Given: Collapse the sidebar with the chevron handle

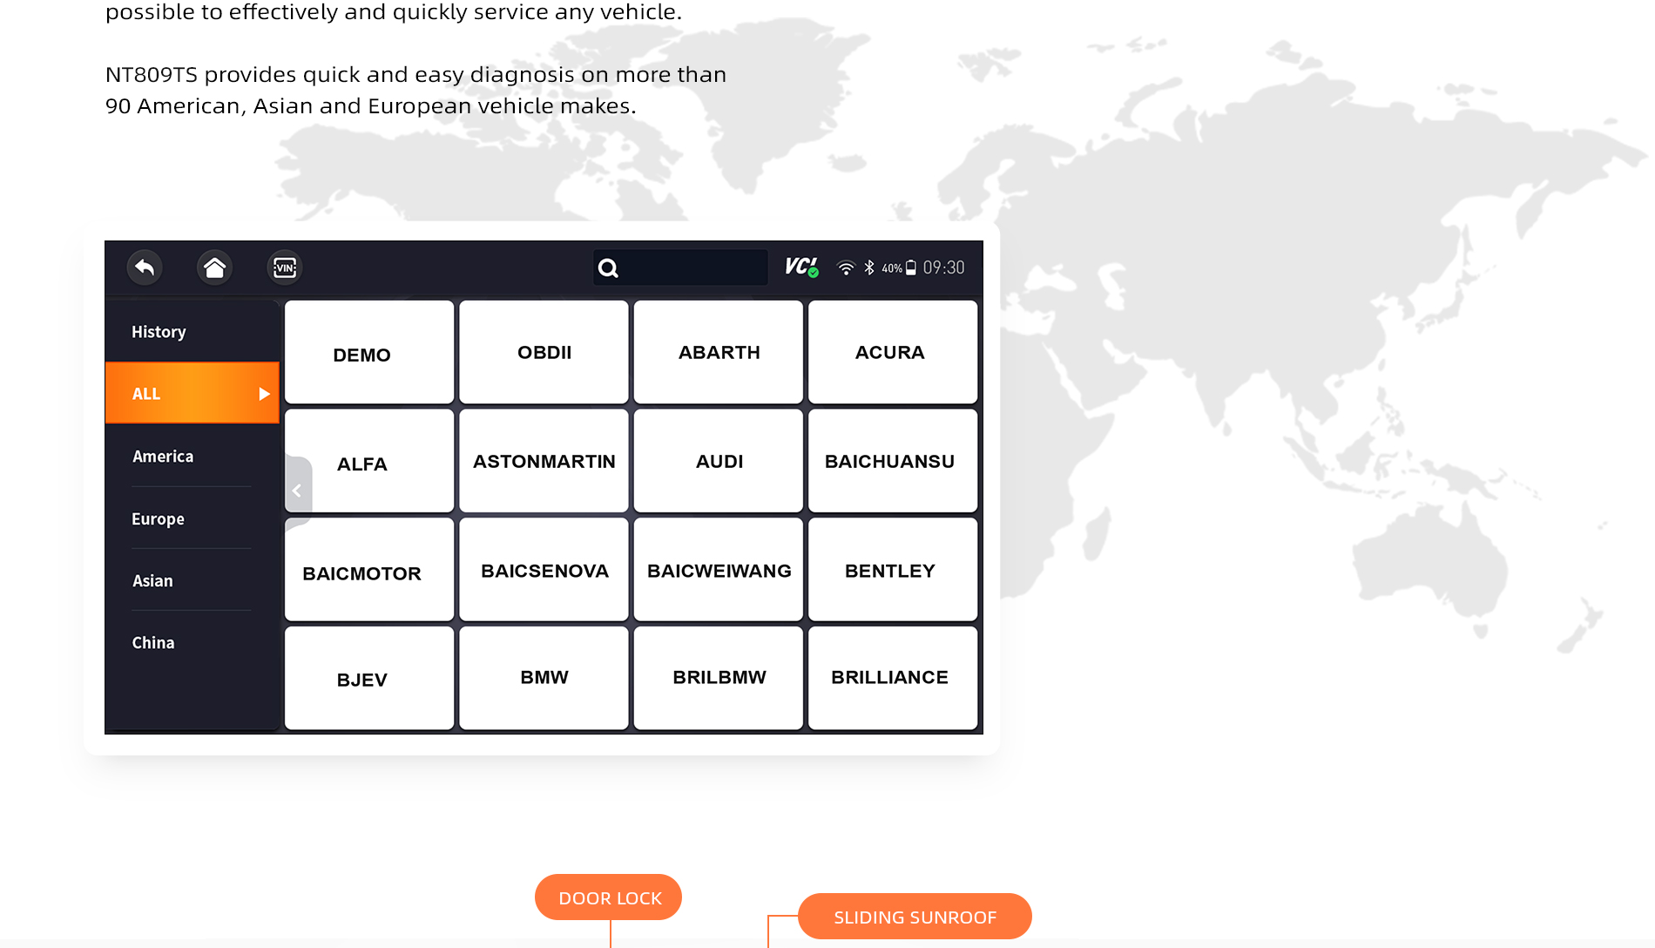Looking at the screenshot, I should (x=297, y=491).
